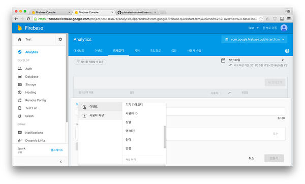Open the user account avatar
The height and width of the screenshot is (184, 305).
click(284, 28)
